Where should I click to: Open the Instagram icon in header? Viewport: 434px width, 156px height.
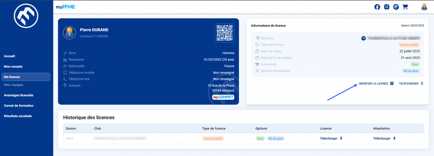387,7
